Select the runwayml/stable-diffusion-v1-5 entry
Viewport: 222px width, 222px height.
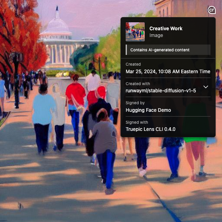[x=161, y=91]
